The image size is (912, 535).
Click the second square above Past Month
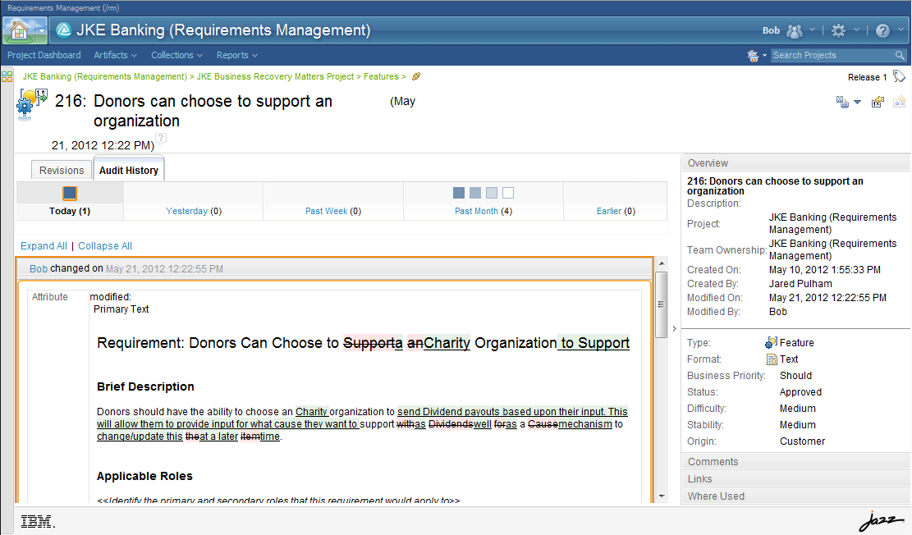475,193
